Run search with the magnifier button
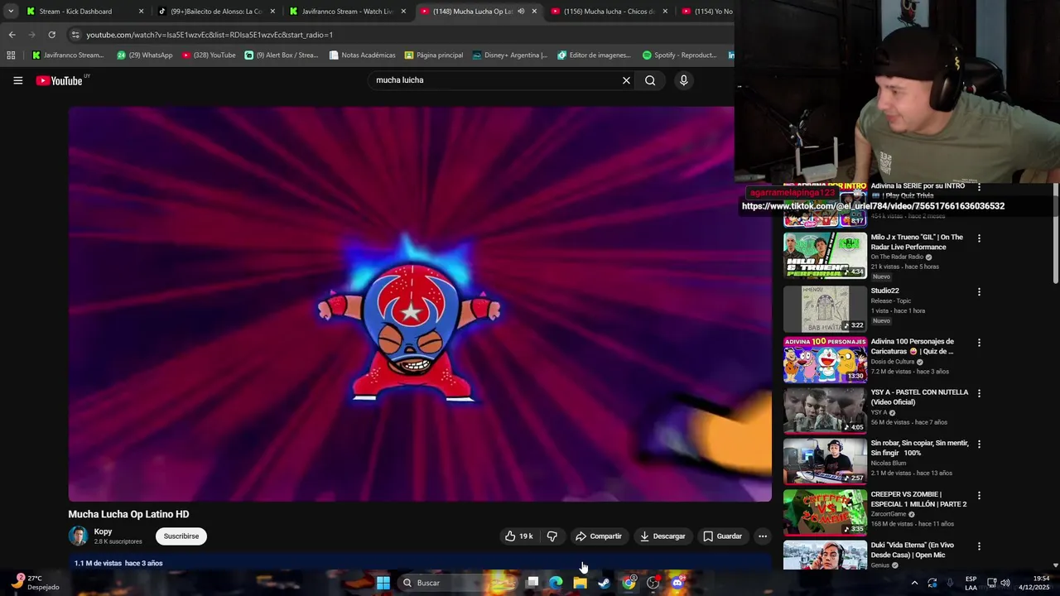 click(x=650, y=80)
